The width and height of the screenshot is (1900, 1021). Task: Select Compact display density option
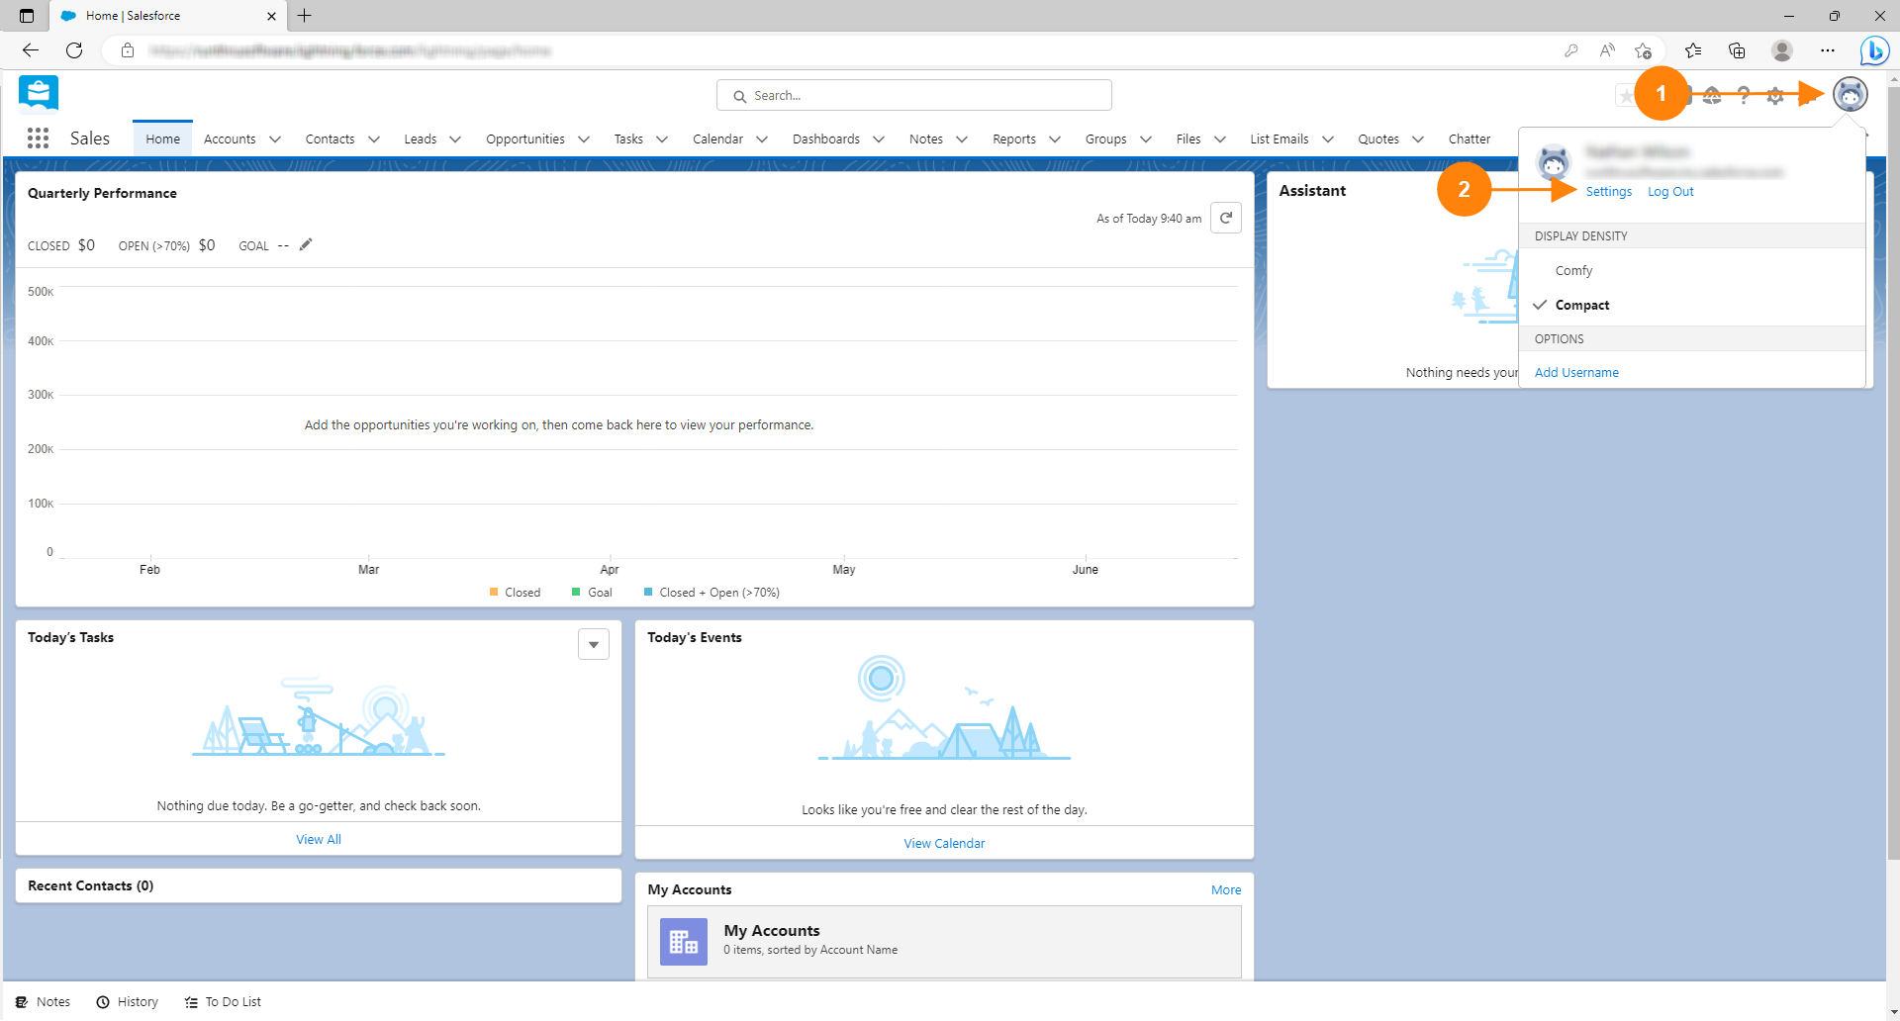[1581, 306]
